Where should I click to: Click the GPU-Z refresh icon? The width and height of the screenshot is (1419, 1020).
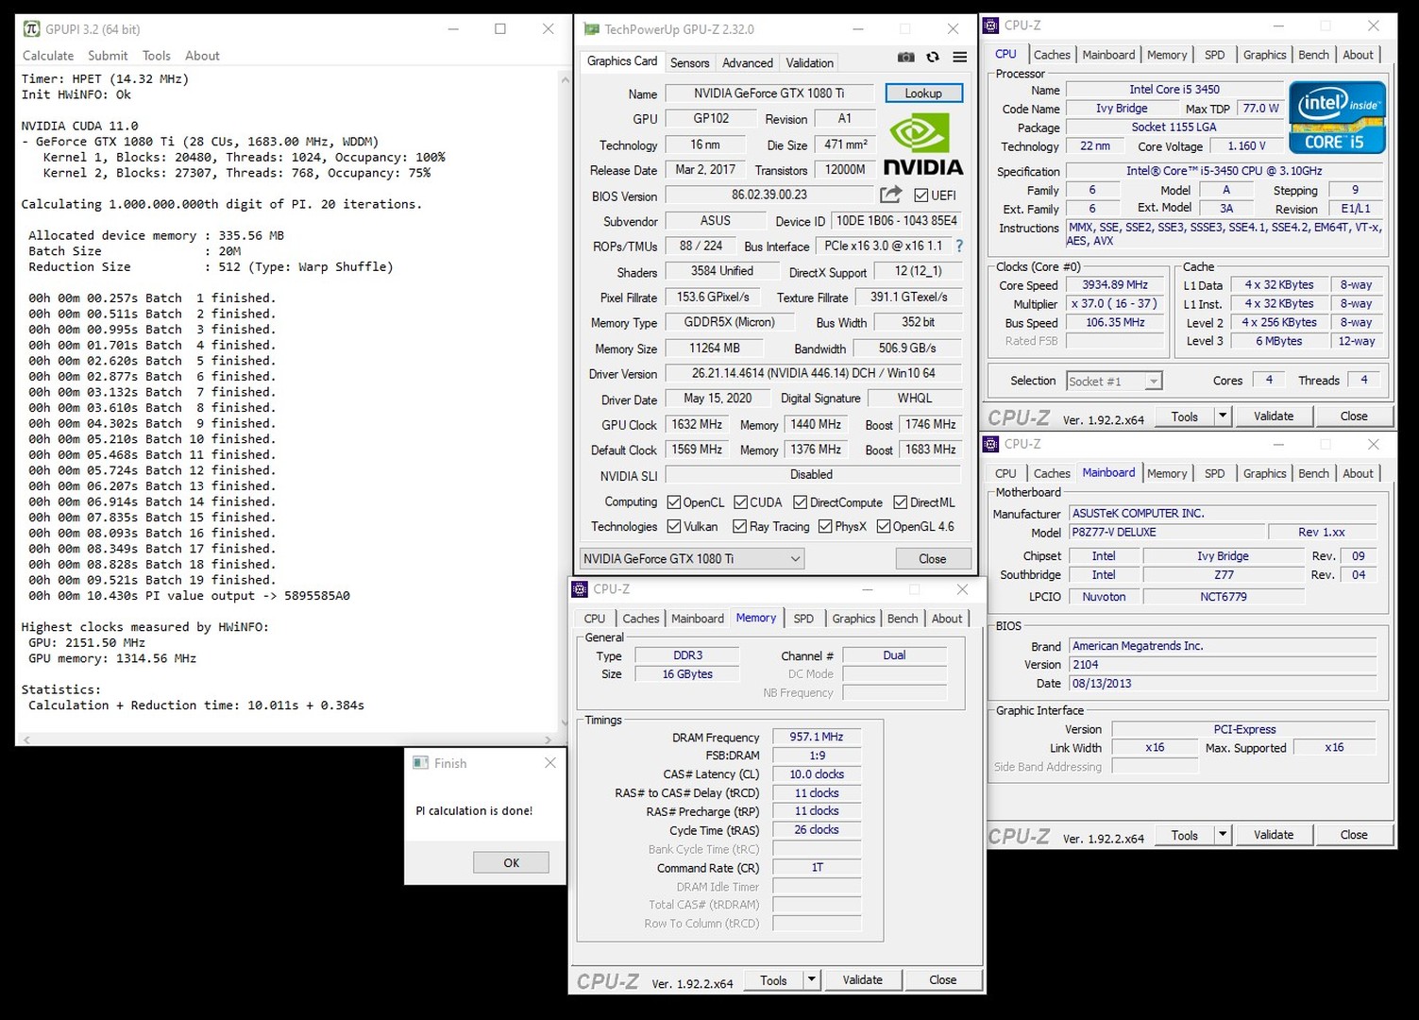[x=933, y=57]
